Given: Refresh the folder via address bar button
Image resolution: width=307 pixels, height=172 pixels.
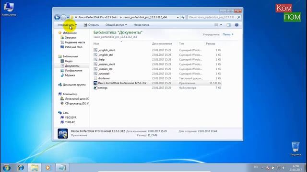Looking at the screenshot, I should pyautogui.click(x=183, y=17).
